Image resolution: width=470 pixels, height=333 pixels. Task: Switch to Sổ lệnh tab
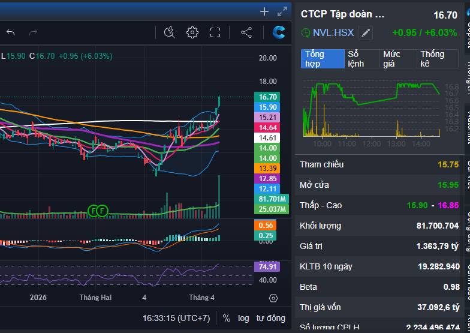pos(362,59)
